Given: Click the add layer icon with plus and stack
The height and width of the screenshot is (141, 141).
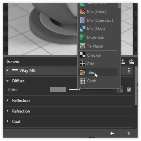Looking at the screenshot, I should tap(131, 62).
